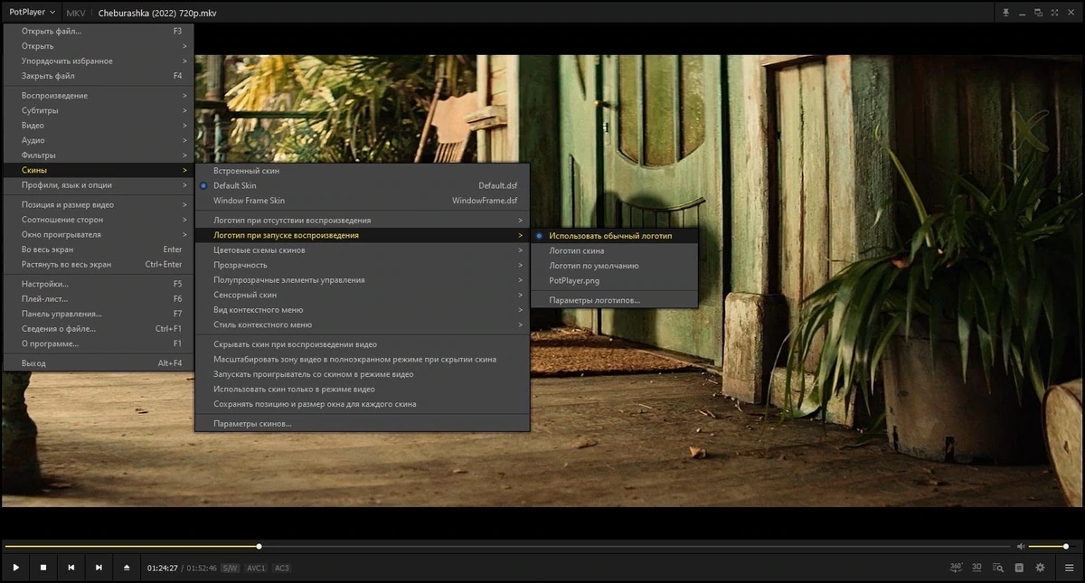Select the Default Skin radio option

click(363, 185)
